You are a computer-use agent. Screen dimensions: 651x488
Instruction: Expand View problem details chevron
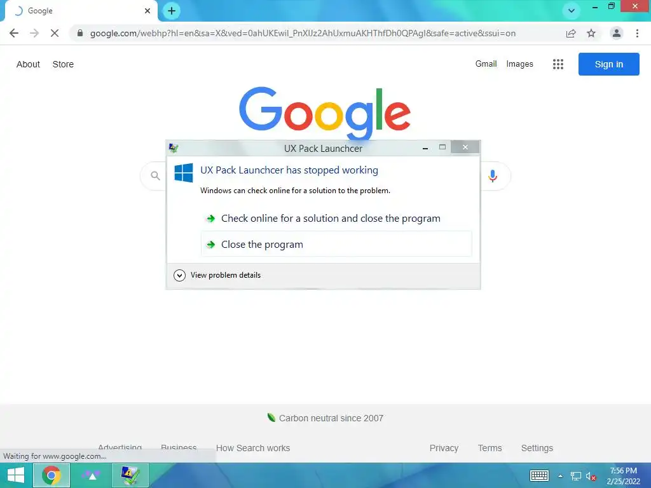[x=179, y=275]
